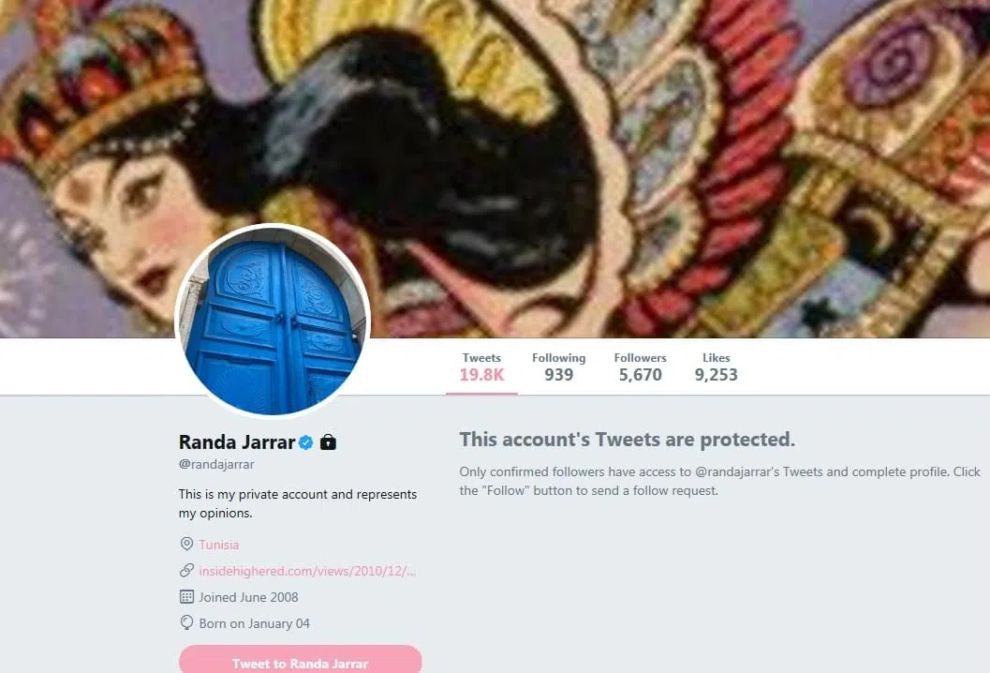The width and height of the screenshot is (990, 673).
Task: Click the blue verified badge icon
Action: coord(306,443)
